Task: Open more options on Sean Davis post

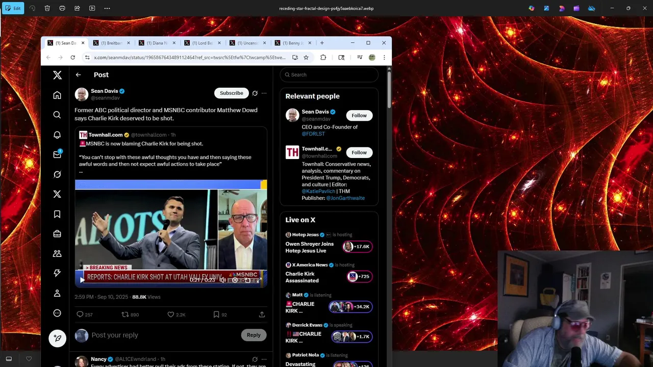Action: (264, 93)
